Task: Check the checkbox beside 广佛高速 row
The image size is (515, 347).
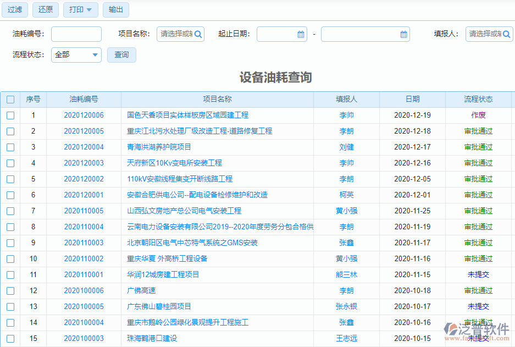Action: (9, 291)
